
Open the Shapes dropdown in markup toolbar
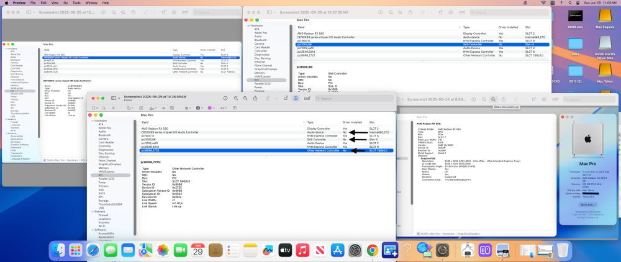point(130,107)
